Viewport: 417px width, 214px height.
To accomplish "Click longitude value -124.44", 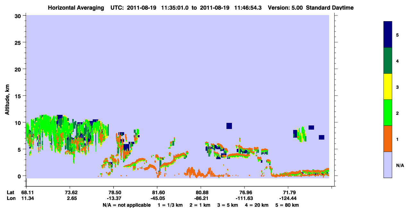I will point(288,199).
